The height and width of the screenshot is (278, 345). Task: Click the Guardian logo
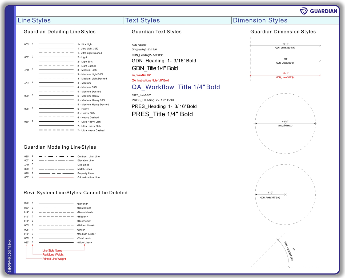(319, 11)
